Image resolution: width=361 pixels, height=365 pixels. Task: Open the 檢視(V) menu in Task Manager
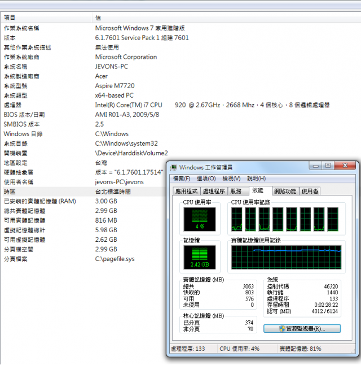[x=231, y=179]
